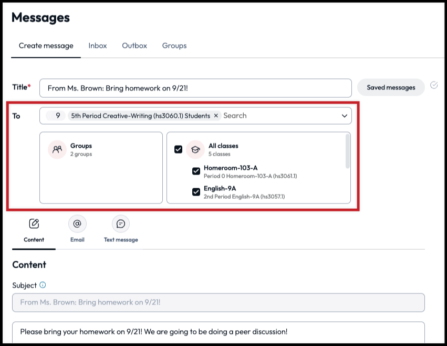Toggle the Homeroom-103-A checkbox
The height and width of the screenshot is (346, 447).
click(x=196, y=171)
